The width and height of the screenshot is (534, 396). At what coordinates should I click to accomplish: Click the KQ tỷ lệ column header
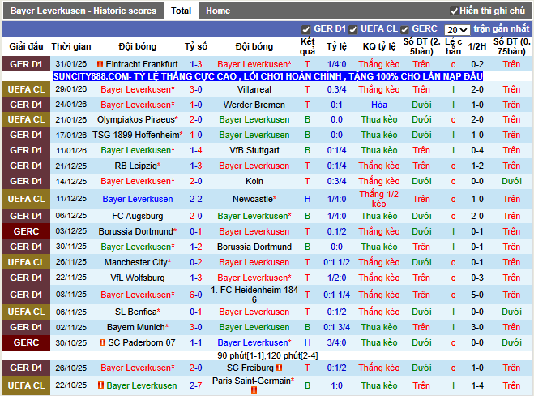point(379,46)
